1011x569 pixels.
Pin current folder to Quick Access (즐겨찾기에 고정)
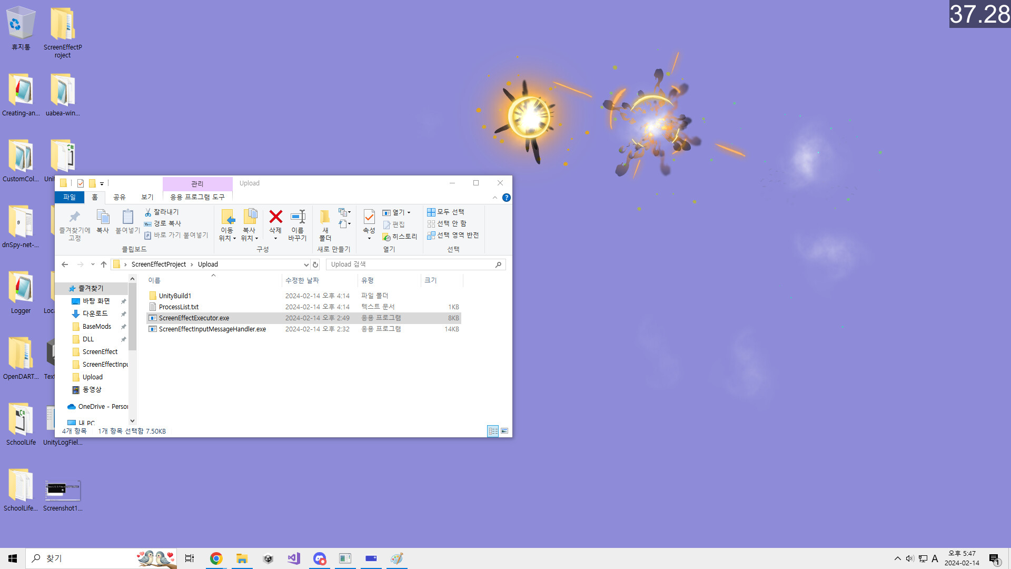(74, 224)
